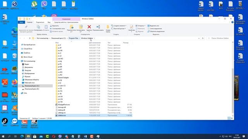This screenshot has height=139, width=248.
Task: Click the Refresh button beside address bar
Action: (203, 38)
